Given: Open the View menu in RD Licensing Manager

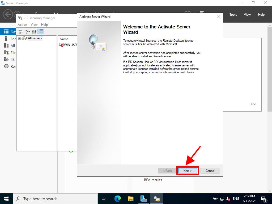Looking at the screenshot, I should pos(34,25).
